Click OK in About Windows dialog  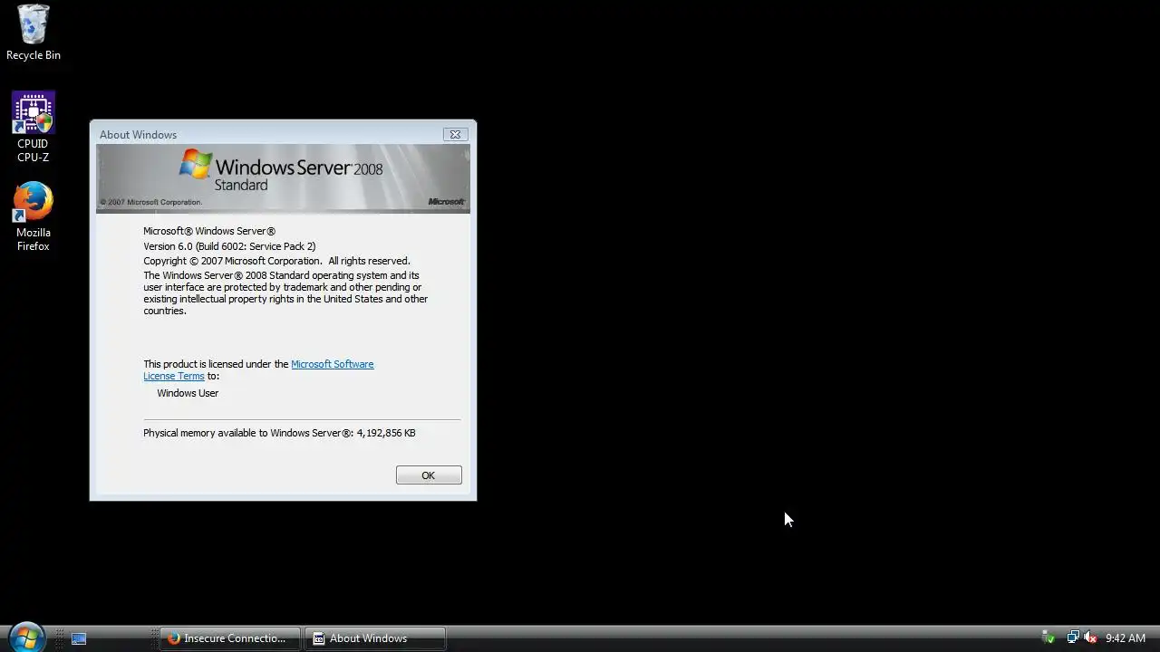[429, 475]
